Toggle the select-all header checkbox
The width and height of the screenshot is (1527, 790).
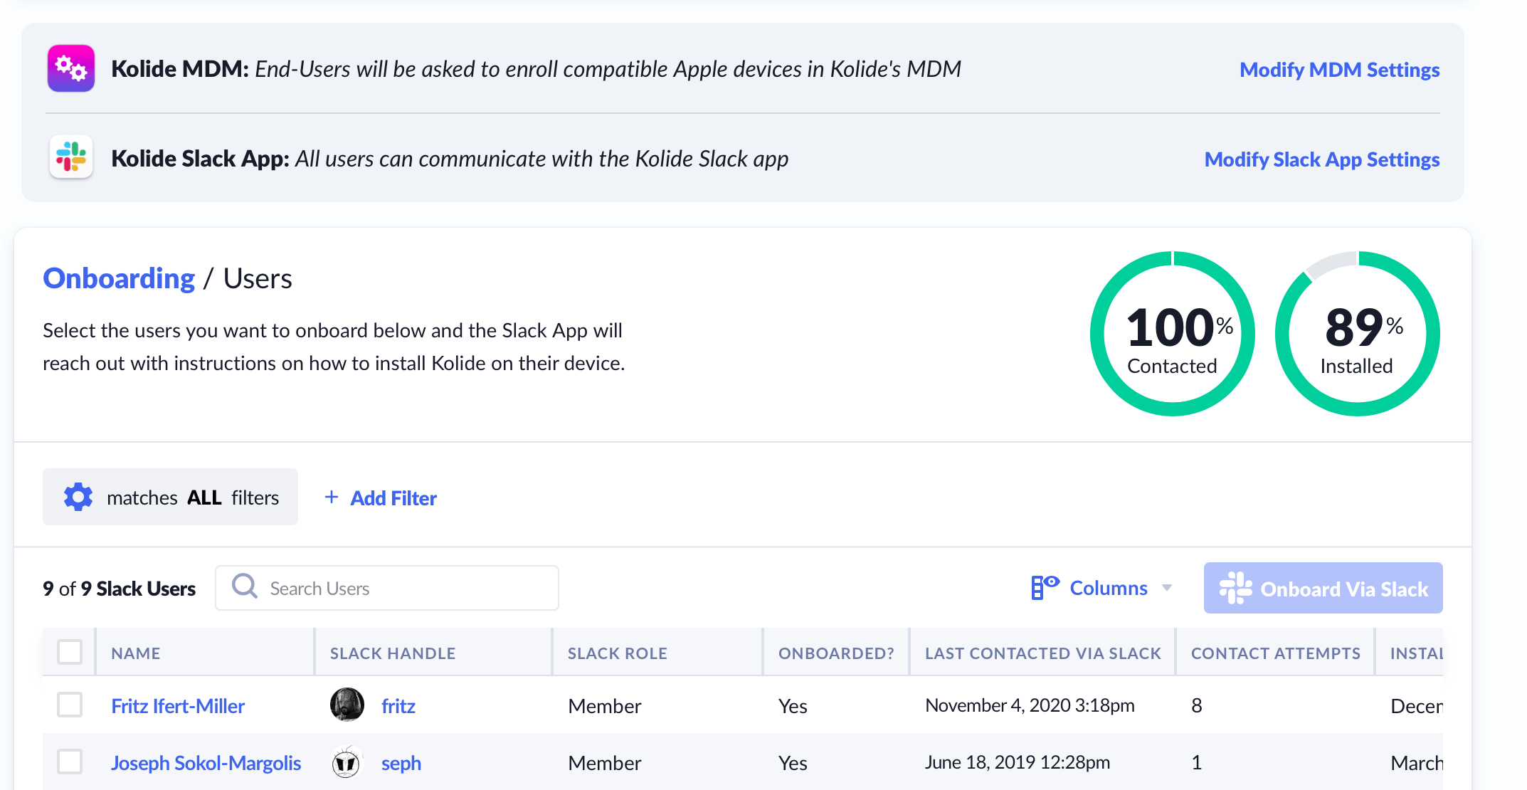pyautogui.click(x=70, y=652)
